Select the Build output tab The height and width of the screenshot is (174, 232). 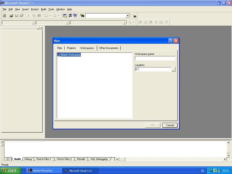[x=17, y=159]
